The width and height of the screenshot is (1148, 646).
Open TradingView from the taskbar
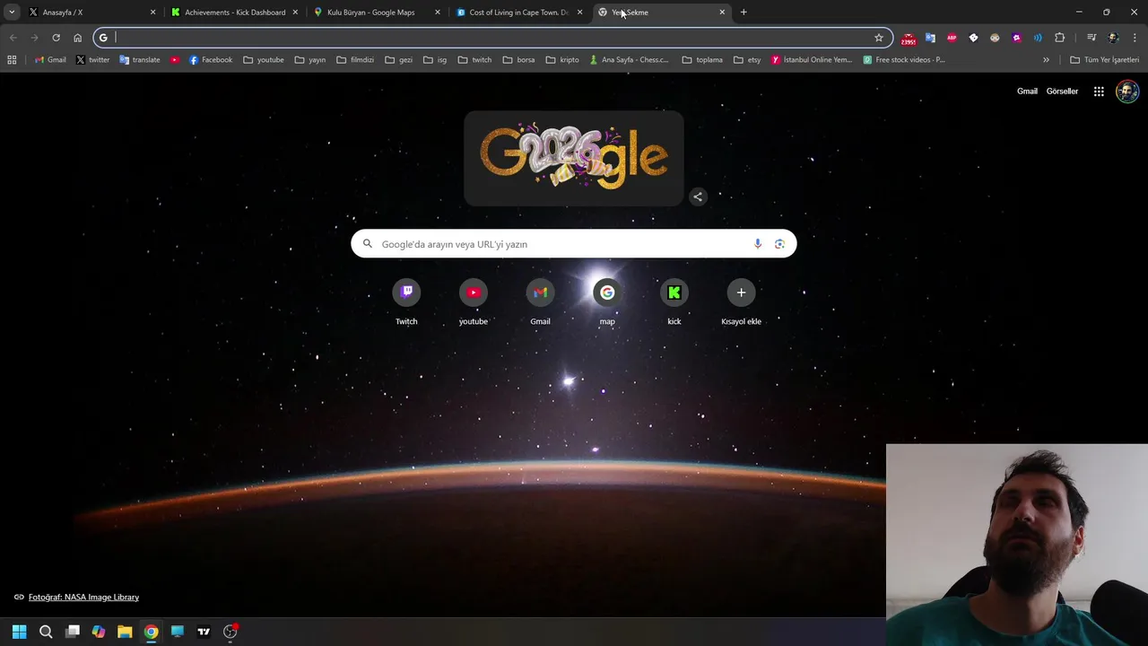pyautogui.click(x=204, y=632)
